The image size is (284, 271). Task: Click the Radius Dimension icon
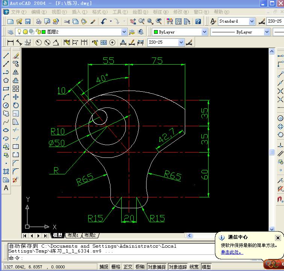click(39, 42)
